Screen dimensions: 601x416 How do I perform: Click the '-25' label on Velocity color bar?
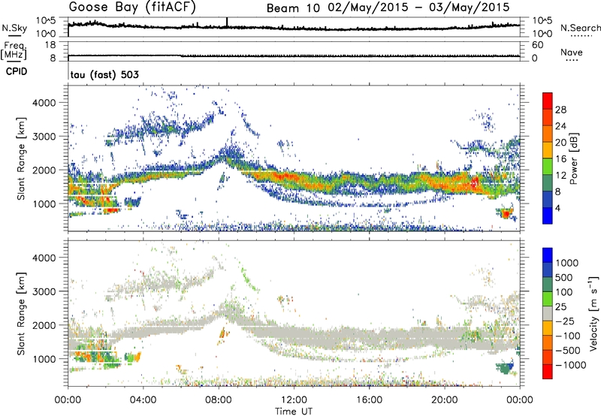pyautogui.click(x=566, y=321)
